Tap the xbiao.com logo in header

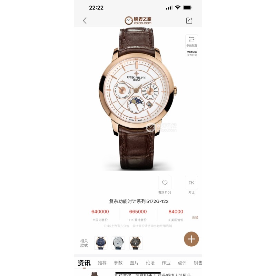coord(138,21)
